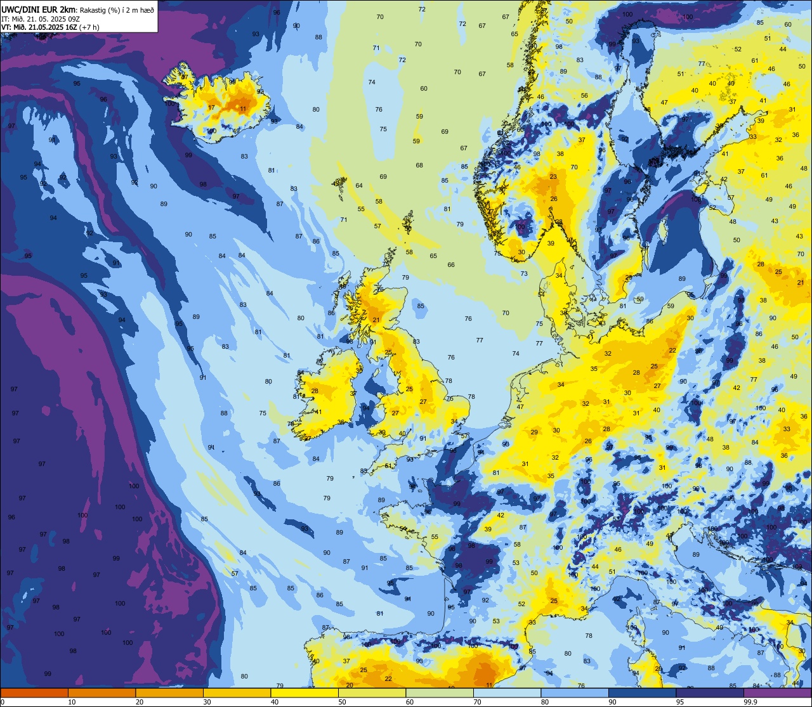
Task: Click the humidity value 11 over central Iceland
Action: [243, 108]
